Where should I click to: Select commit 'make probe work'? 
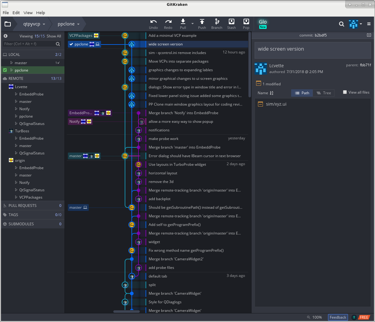[x=163, y=139]
